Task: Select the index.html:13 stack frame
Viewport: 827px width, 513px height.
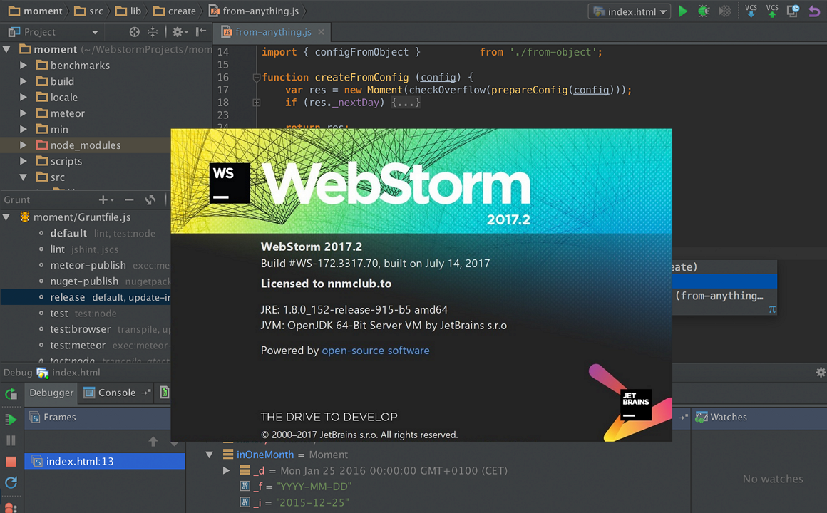Action: click(105, 461)
